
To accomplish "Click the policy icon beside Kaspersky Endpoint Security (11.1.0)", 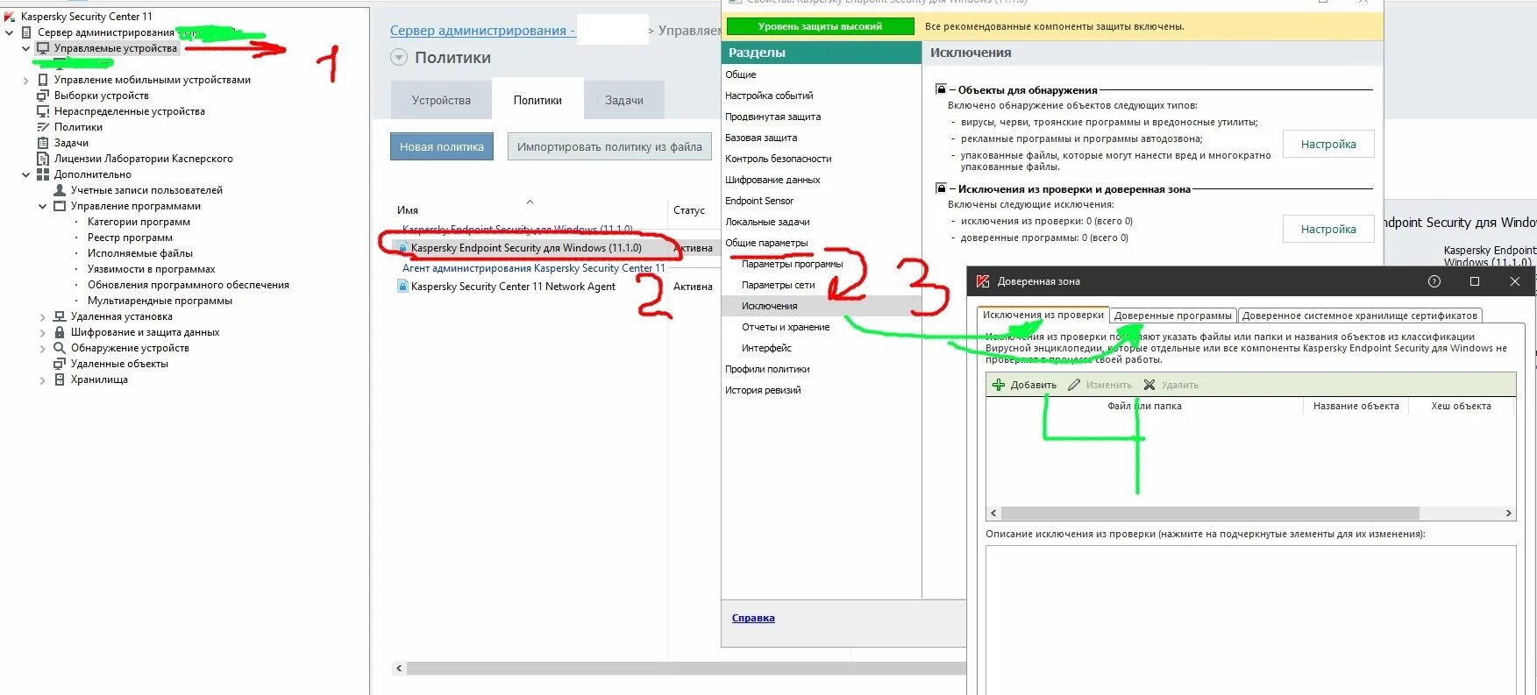I will (403, 248).
